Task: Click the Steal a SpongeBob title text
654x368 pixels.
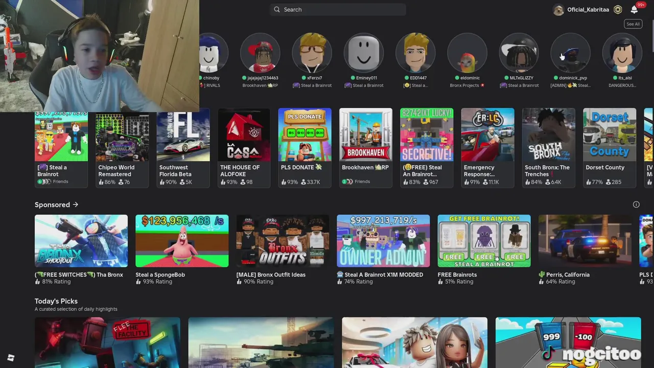Action: click(160, 275)
